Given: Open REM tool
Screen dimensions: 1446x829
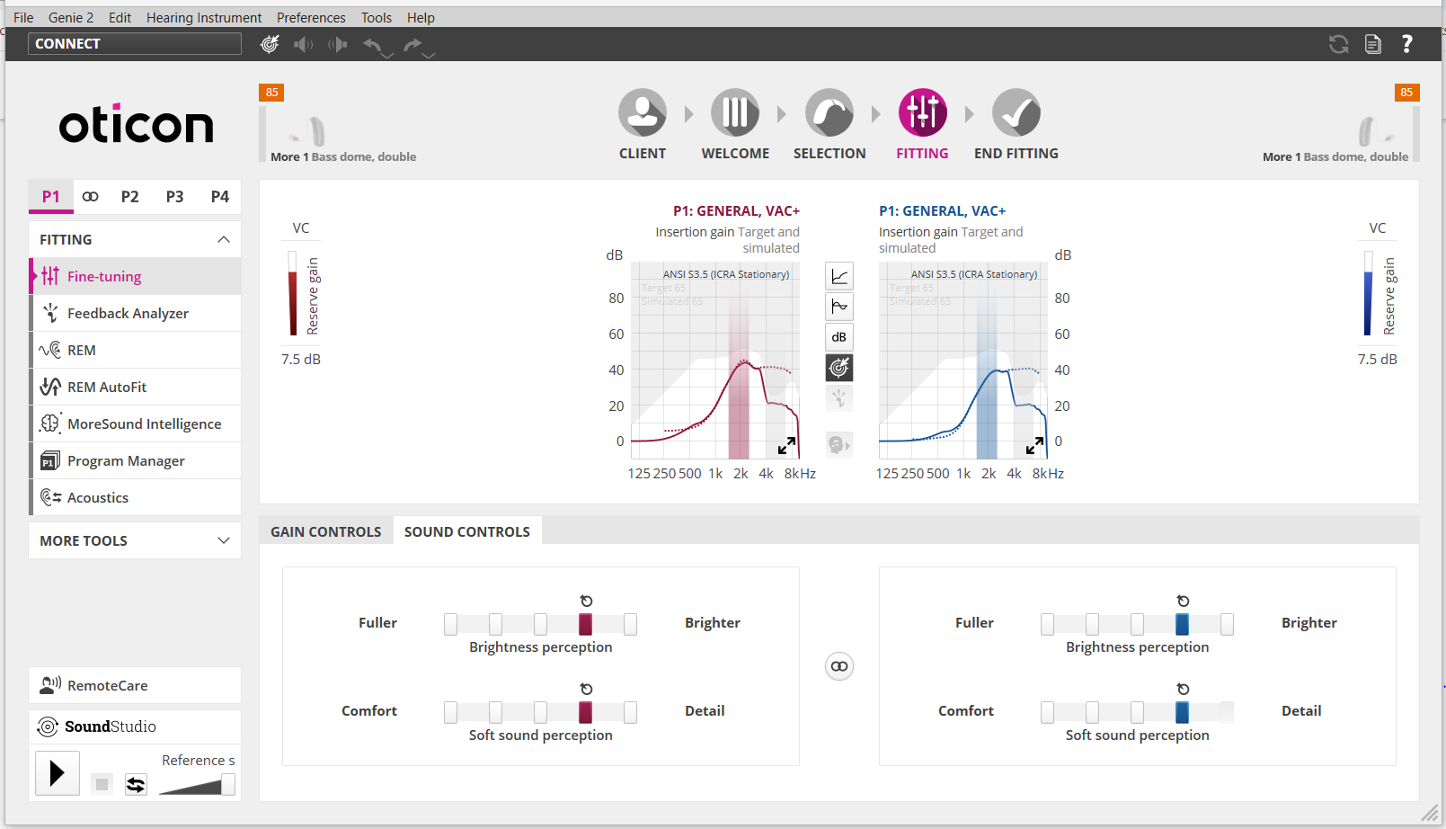Looking at the screenshot, I should (x=135, y=350).
